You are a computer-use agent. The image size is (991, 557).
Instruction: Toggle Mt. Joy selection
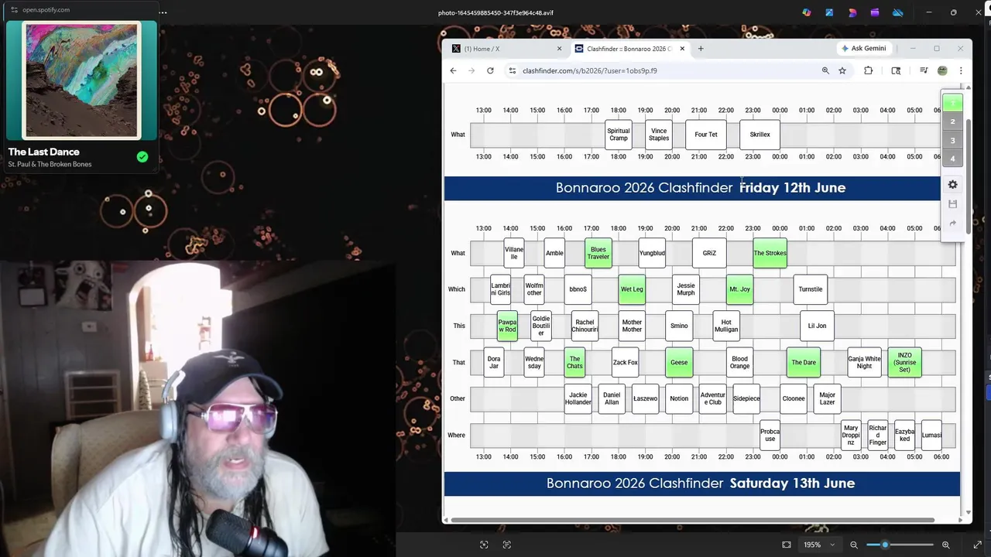[x=739, y=289]
